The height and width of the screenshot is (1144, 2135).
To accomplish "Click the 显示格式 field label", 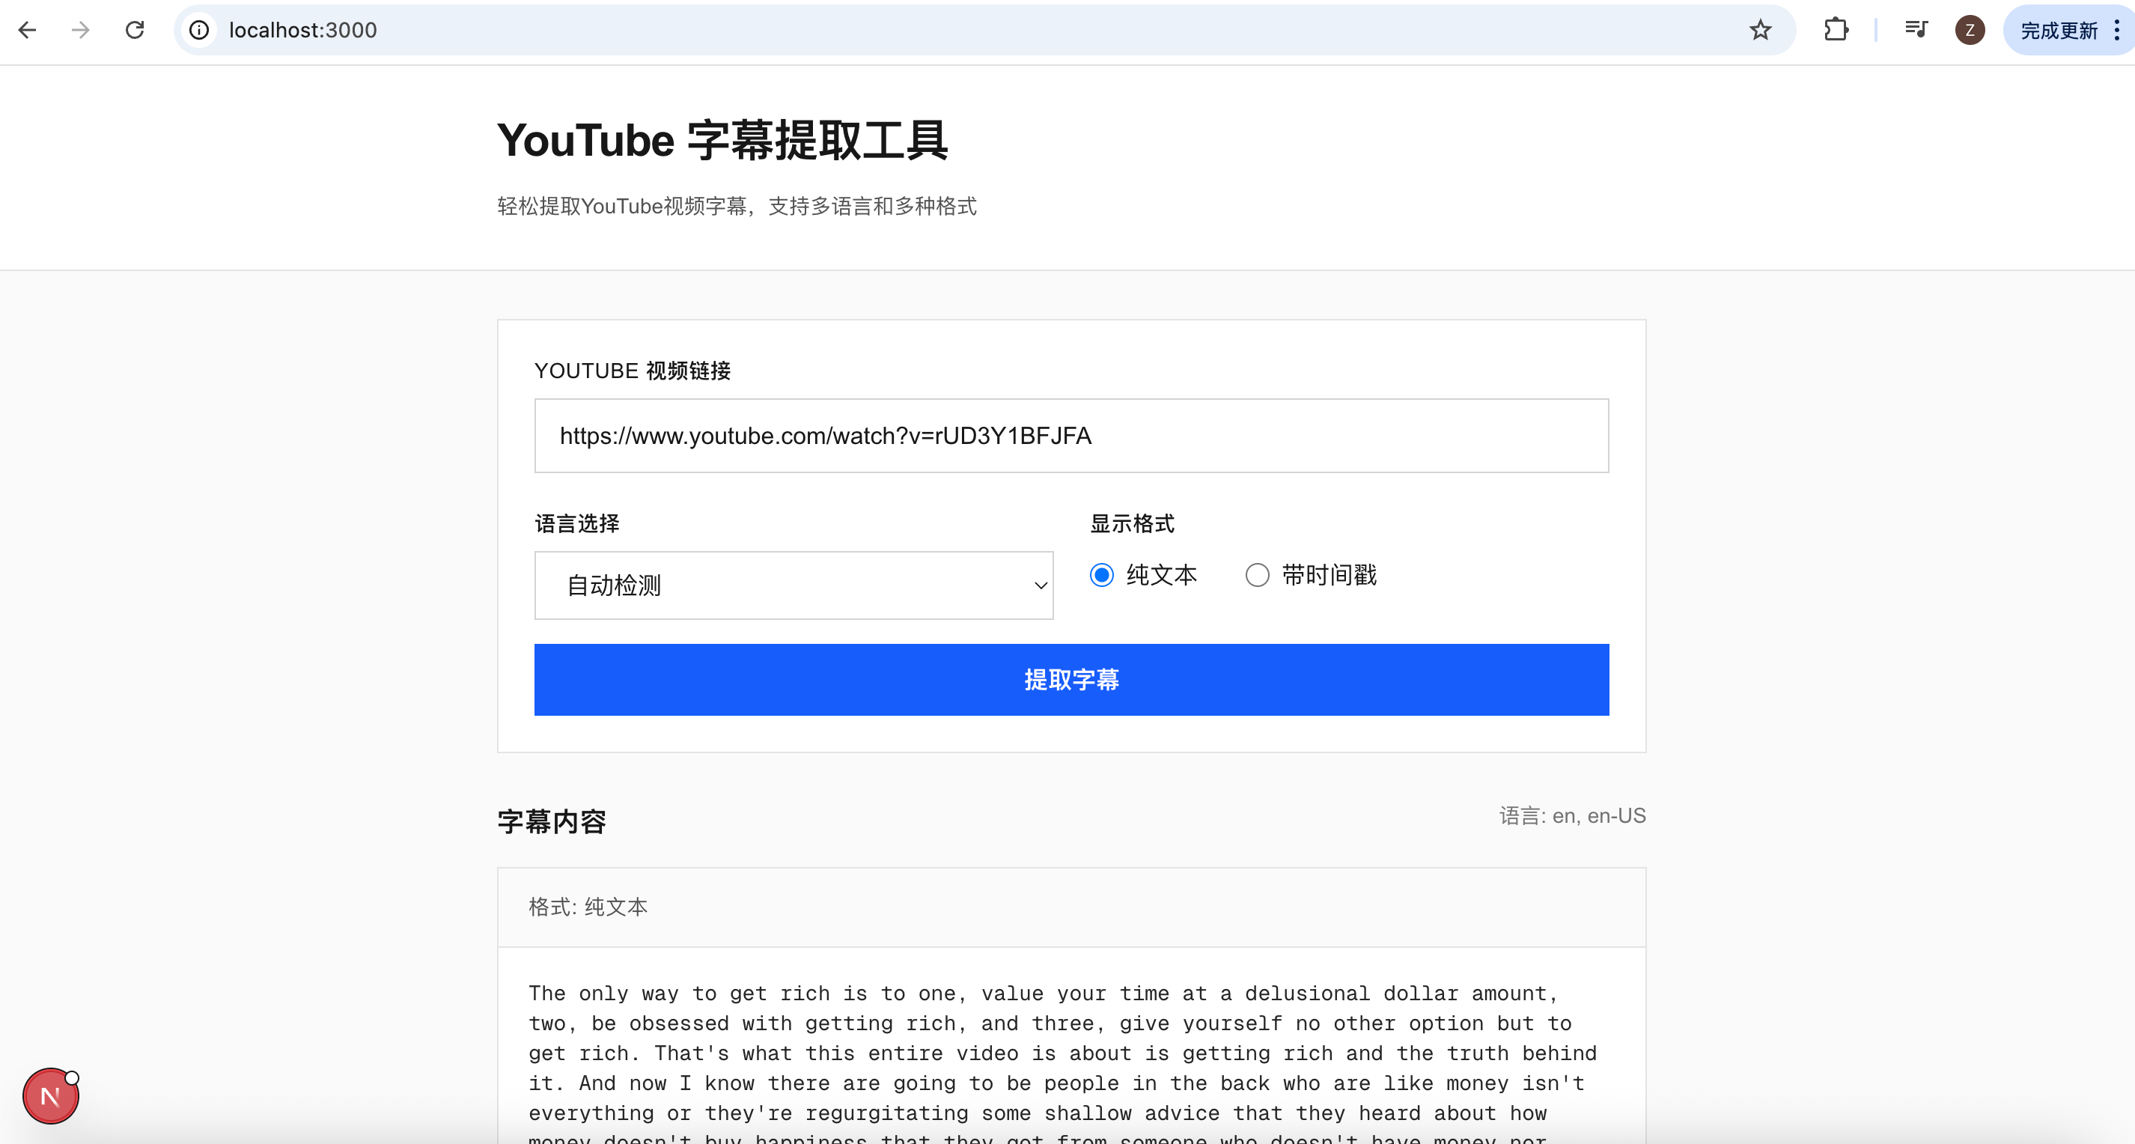I will pos(1132,524).
